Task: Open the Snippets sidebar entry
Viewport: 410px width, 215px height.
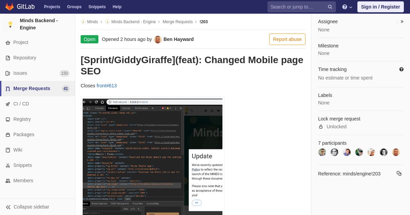Action: (38, 165)
